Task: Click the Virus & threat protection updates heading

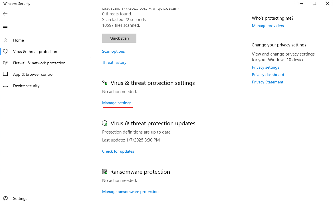Action: 153,123
